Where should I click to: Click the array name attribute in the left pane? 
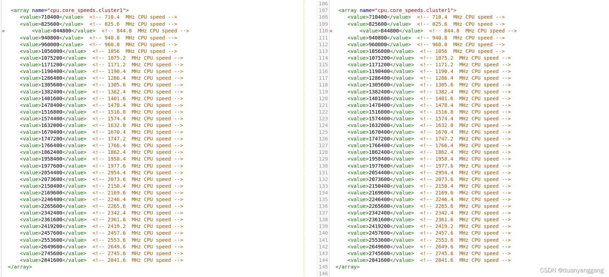point(79,10)
